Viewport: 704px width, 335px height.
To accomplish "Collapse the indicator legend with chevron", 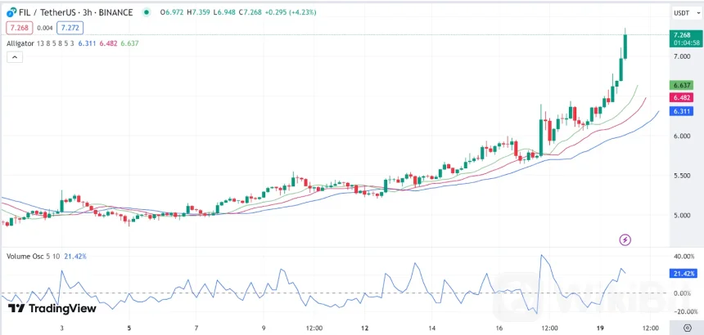I will [14, 57].
